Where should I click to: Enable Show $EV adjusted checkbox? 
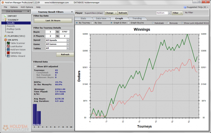(35, 66)
